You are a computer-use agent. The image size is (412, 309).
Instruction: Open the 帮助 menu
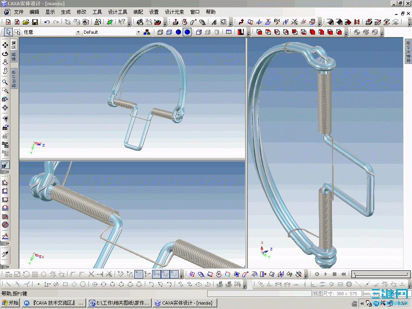210,12
